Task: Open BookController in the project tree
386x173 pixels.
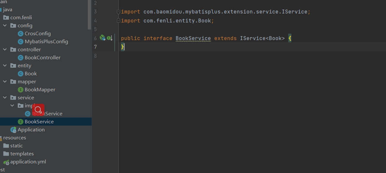Action: 42,58
